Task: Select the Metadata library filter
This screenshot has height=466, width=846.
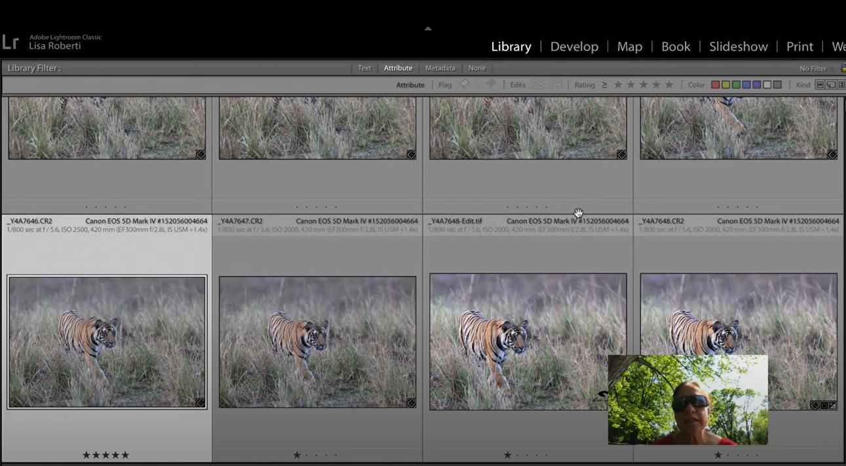Action: [440, 68]
